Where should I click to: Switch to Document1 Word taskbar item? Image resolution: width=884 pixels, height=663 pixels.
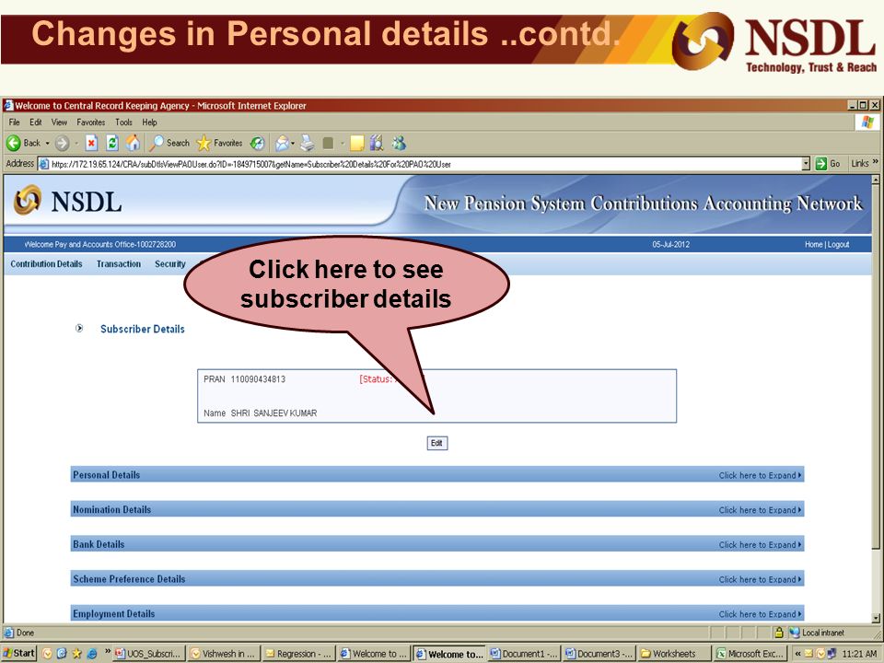click(x=524, y=654)
